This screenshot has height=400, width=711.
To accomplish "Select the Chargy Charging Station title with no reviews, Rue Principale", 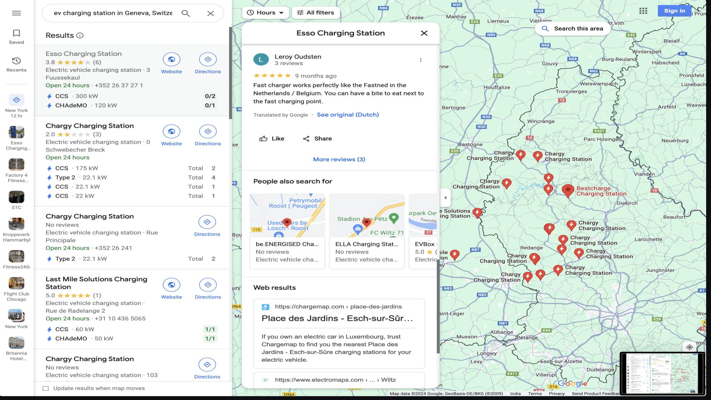I will click(90, 216).
